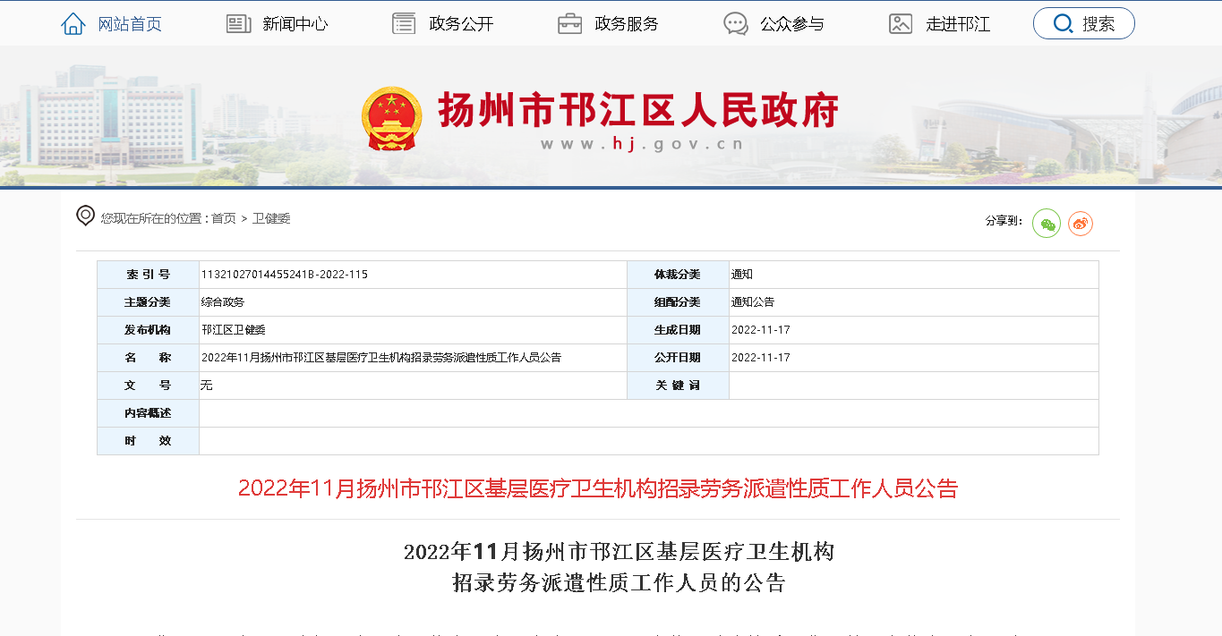Open the 公众参与 menu item
1222x636 pixels.
(792, 24)
